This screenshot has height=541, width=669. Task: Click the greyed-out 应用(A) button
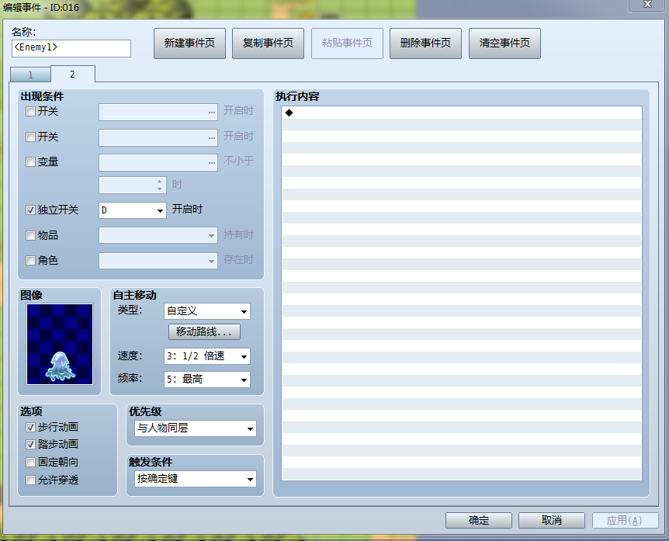(x=625, y=521)
